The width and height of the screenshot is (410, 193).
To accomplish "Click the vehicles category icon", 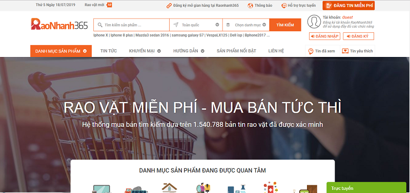I will point(136,189).
